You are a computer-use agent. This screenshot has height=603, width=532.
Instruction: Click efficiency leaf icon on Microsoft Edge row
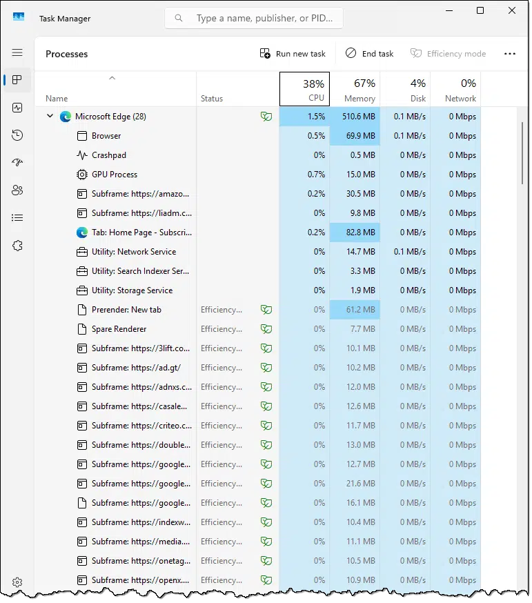266,117
